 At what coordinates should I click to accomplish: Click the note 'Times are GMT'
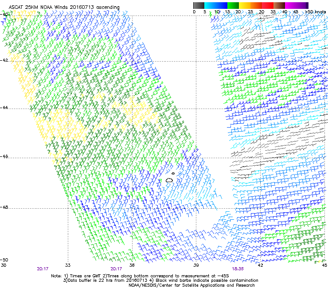(86, 276)
